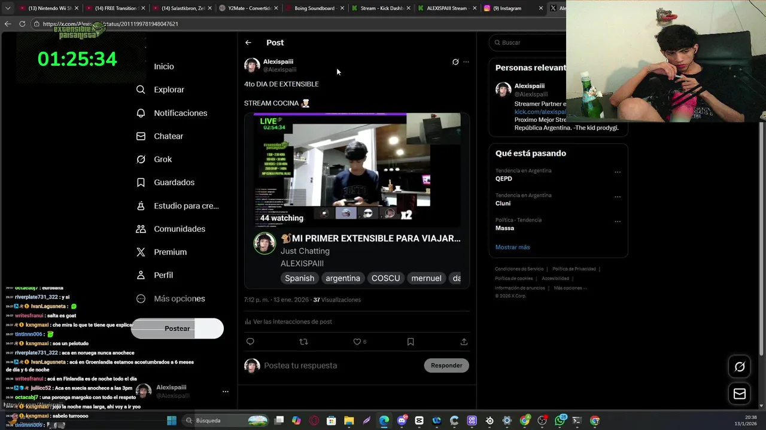
Task: Click the back arrow next to Post
Action: click(248, 42)
